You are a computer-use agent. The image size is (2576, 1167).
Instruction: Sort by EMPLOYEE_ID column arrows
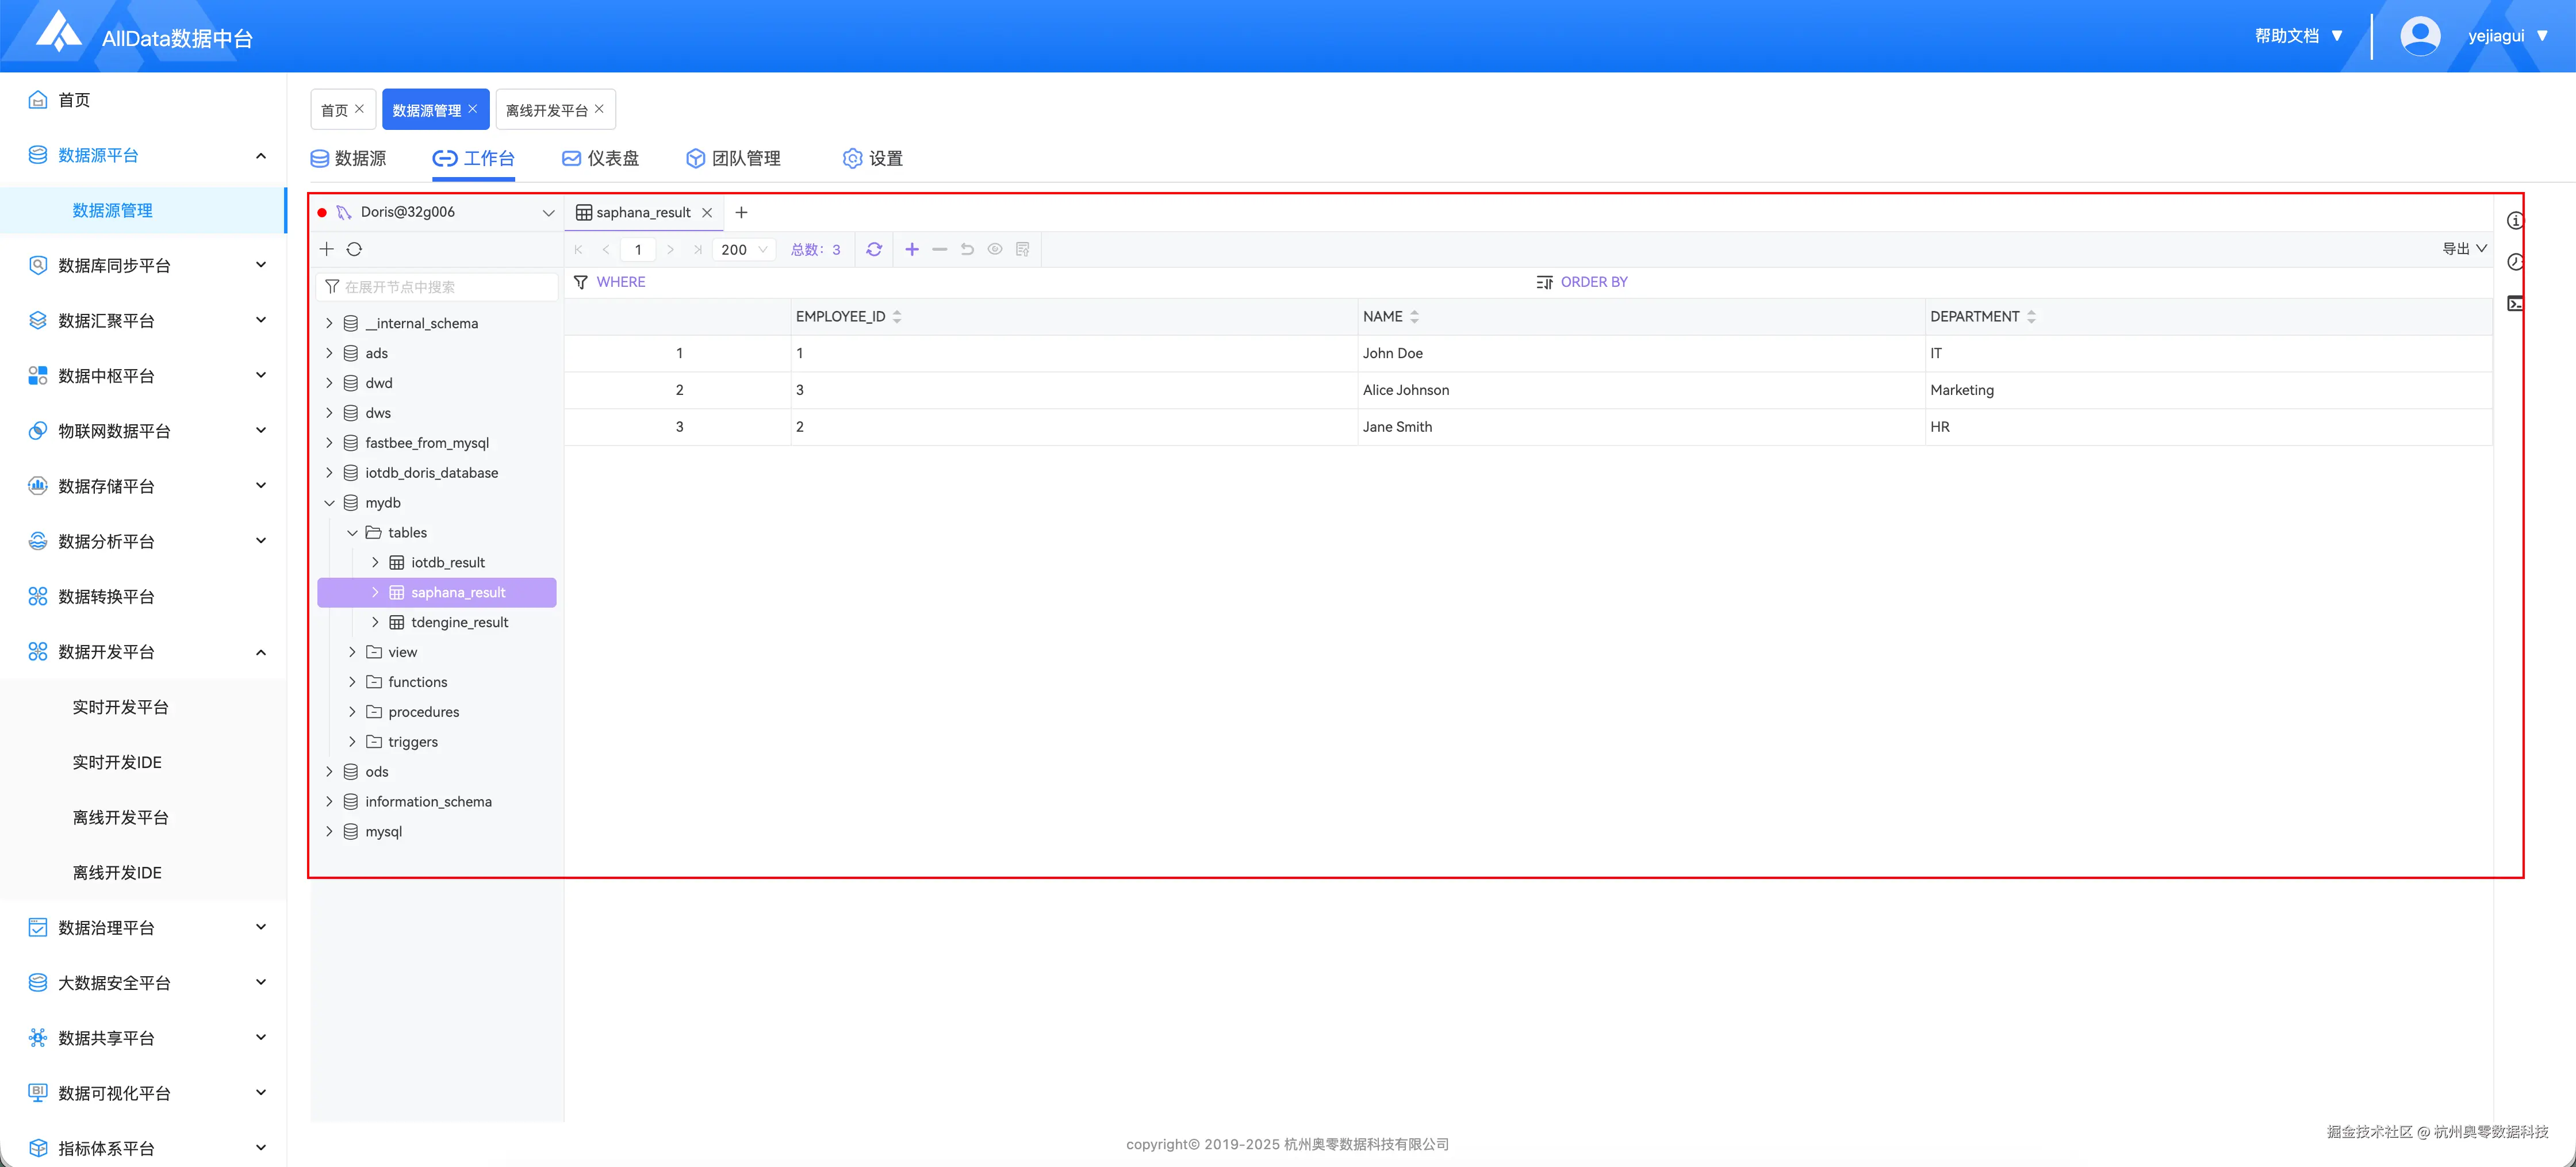tap(897, 317)
